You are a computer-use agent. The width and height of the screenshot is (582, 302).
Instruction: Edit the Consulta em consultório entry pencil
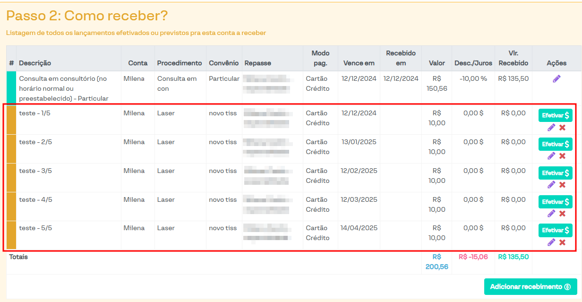point(556,79)
